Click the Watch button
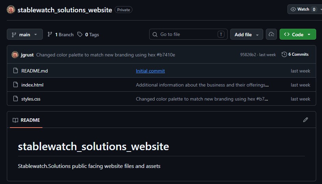The height and width of the screenshot is (184, 322). [305, 9]
